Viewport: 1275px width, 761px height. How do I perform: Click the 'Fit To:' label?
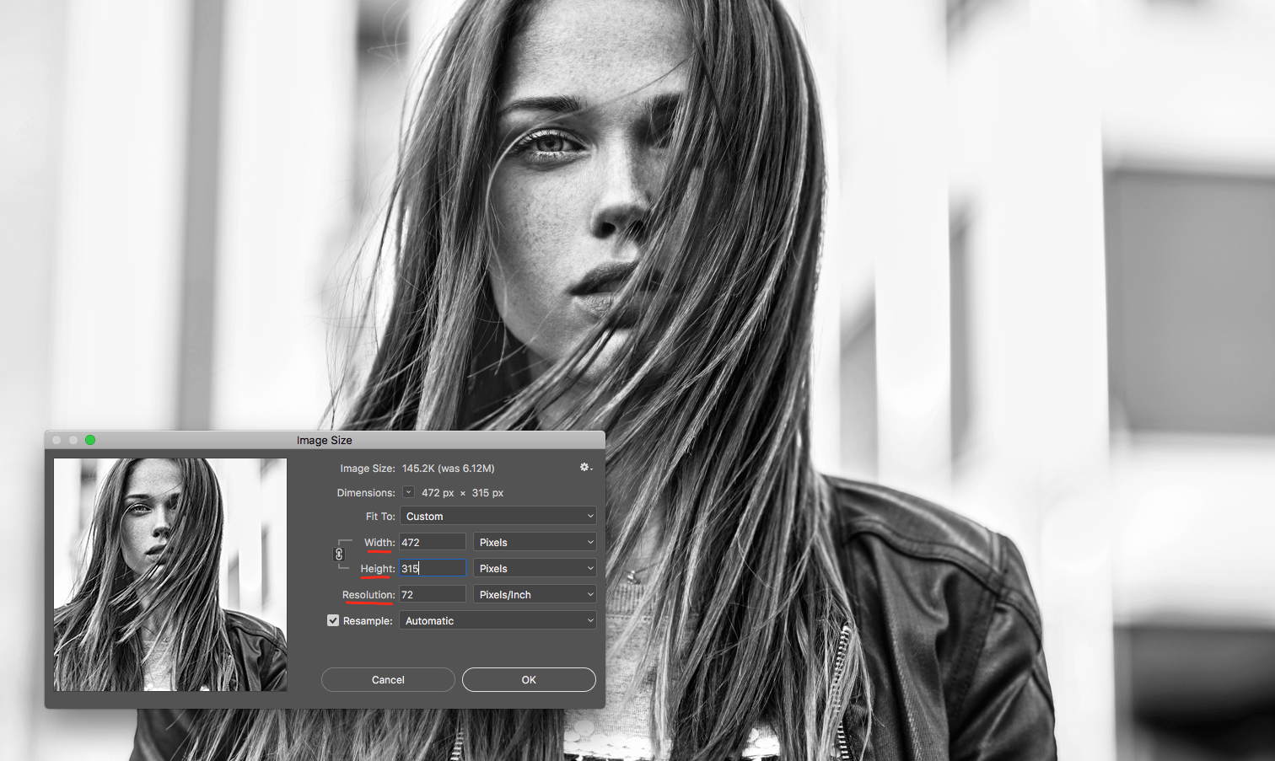[x=380, y=516]
